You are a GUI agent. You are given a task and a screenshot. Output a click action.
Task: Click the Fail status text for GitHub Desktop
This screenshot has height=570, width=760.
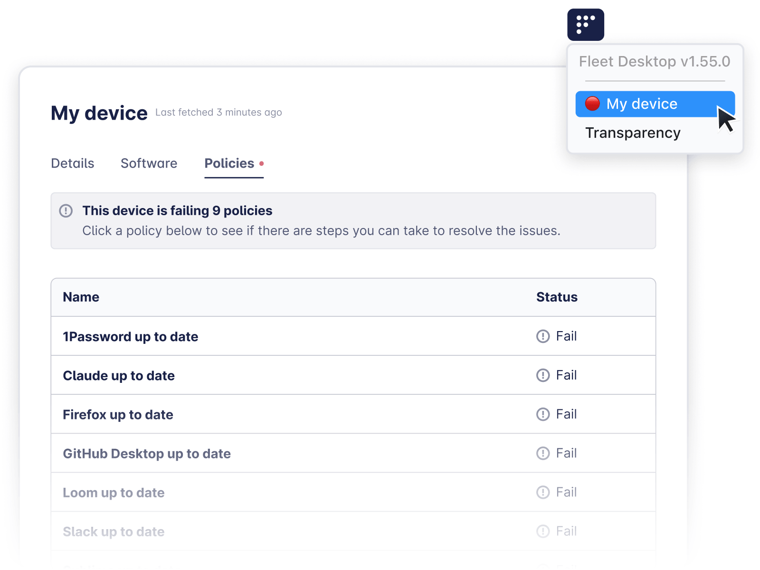click(567, 453)
